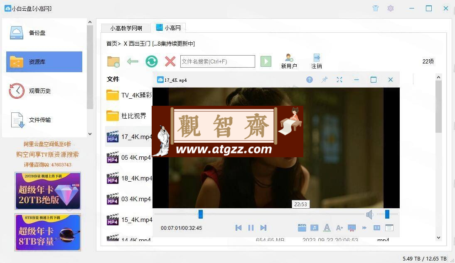Open the skin theme shirt icon
Image resolution: width=455 pixels, height=263 pixels.
point(376,8)
